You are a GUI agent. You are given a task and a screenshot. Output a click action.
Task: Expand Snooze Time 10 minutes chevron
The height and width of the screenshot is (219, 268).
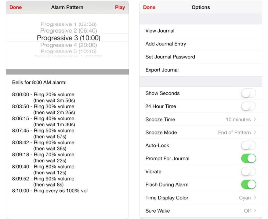(255, 120)
